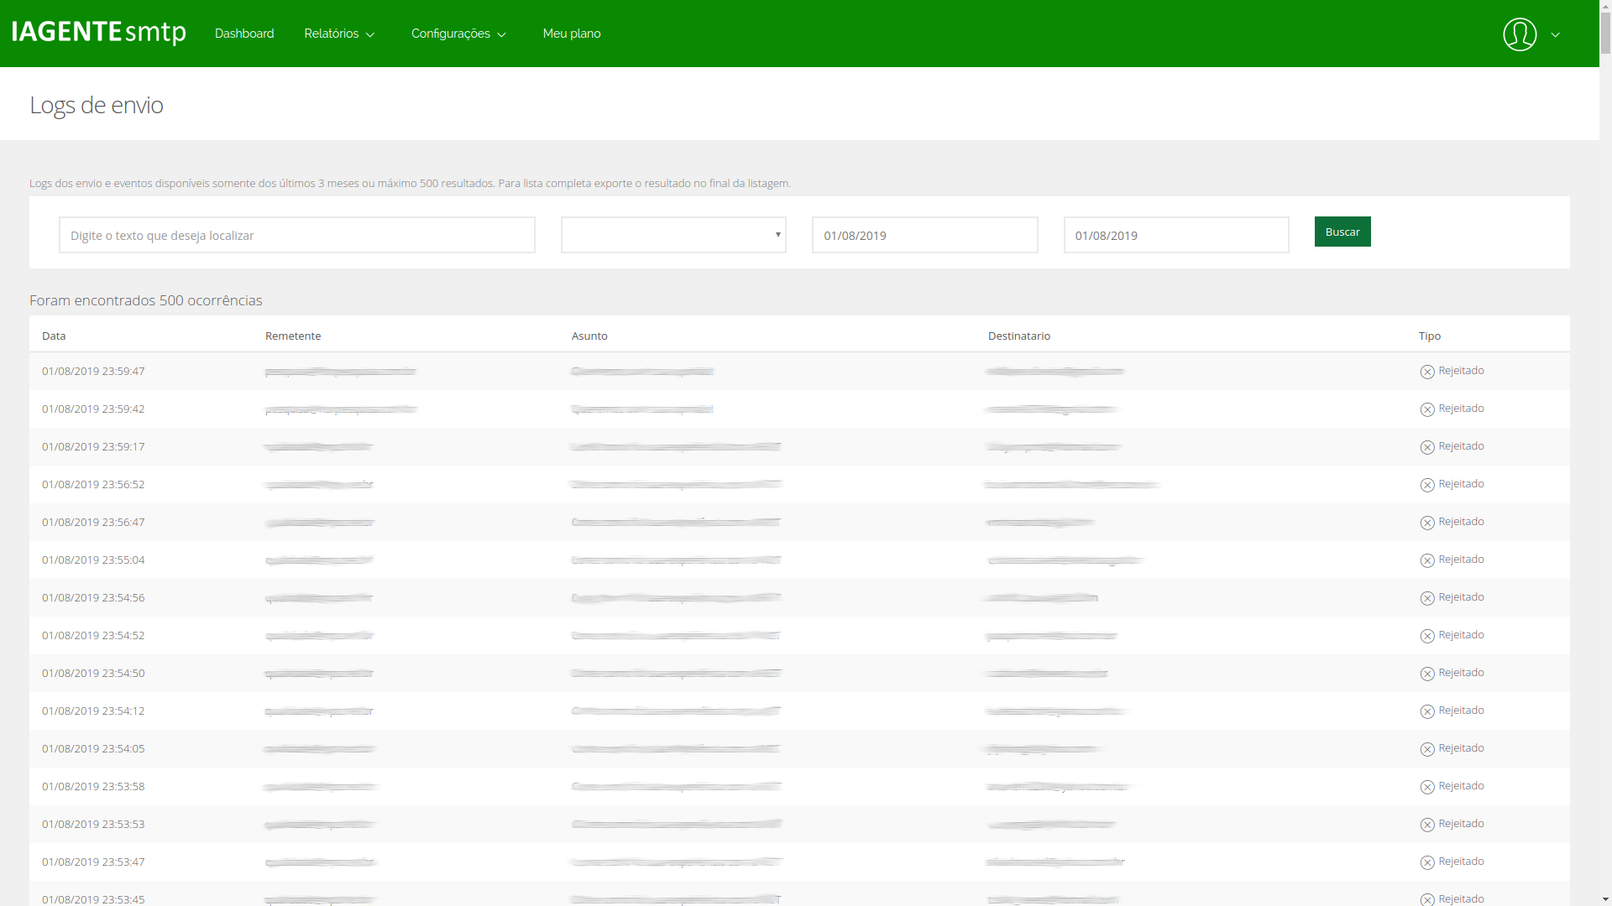Click the rejected status icon beside 23:56:47 entry
Screen dimensions: 1612x906
point(1427,522)
